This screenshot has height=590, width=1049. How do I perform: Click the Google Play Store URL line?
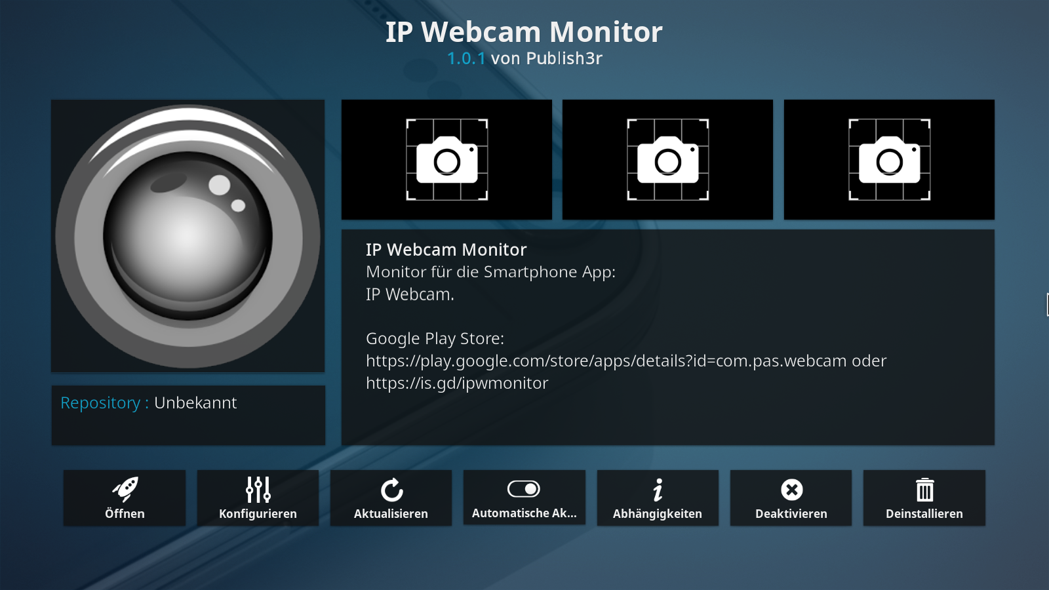pos(626,361)
